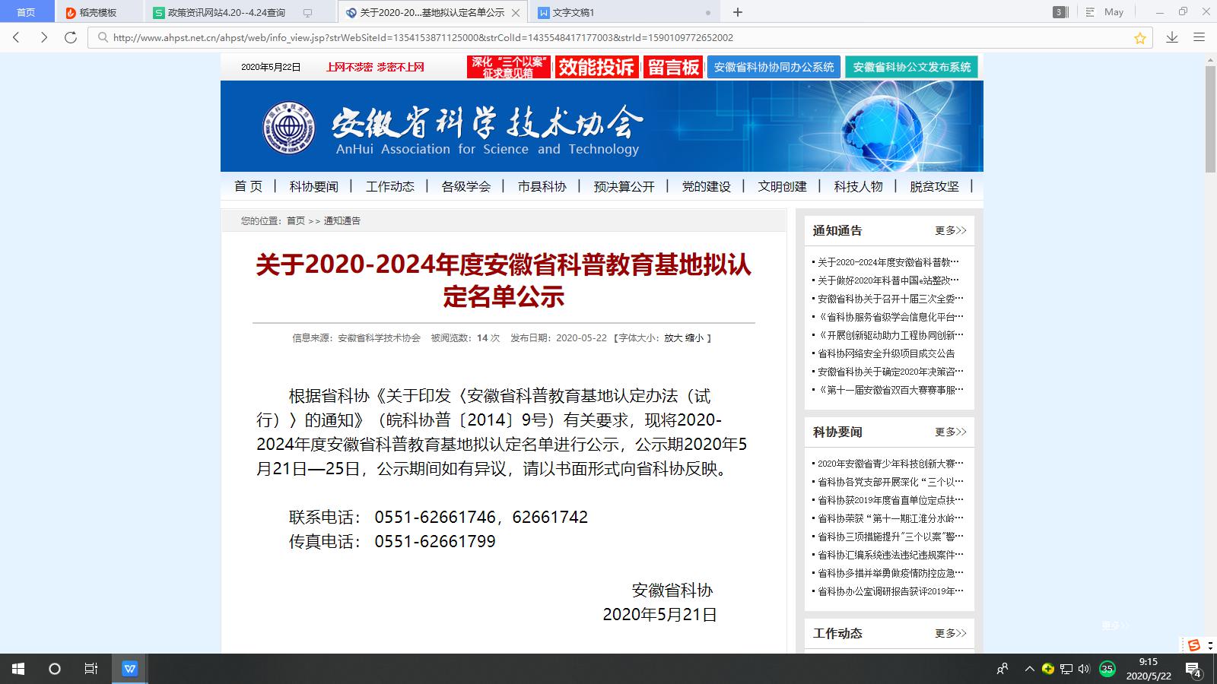1217x684 pixels.
Task: Open 安徽省科协协同办公系统 link
Action: pyautogui.click(x=774, y=67)
